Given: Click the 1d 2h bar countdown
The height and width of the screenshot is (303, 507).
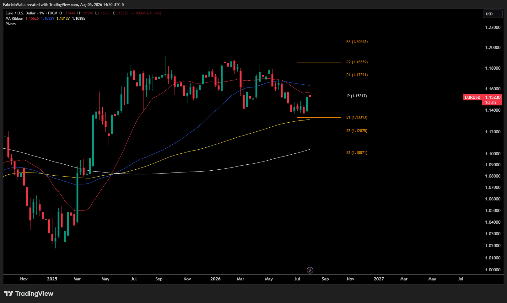Looking at the screenshot, I should coord(490,103).
